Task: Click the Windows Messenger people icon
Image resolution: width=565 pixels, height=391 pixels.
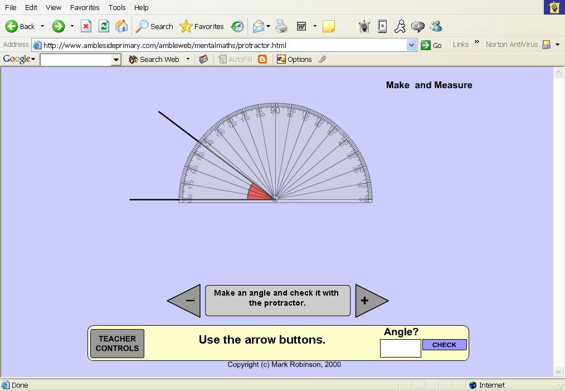Action: [436, 26]
